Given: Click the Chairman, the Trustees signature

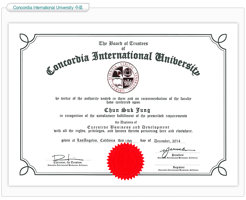Looking at the screenshot, I should click(68, 157).
